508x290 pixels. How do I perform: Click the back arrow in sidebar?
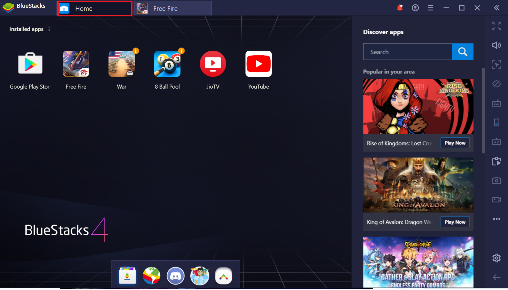point(497,277)
